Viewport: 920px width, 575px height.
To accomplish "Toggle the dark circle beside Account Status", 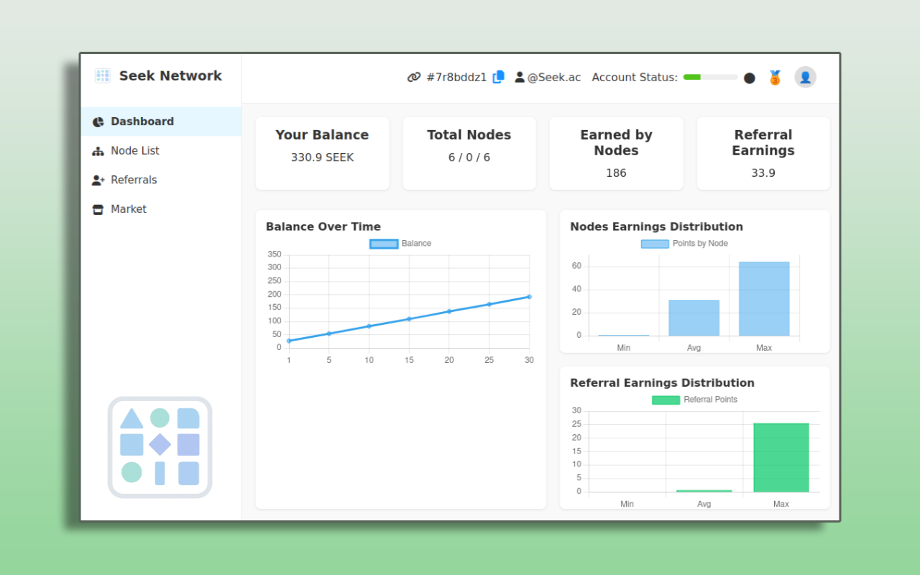I will [749, 78].
